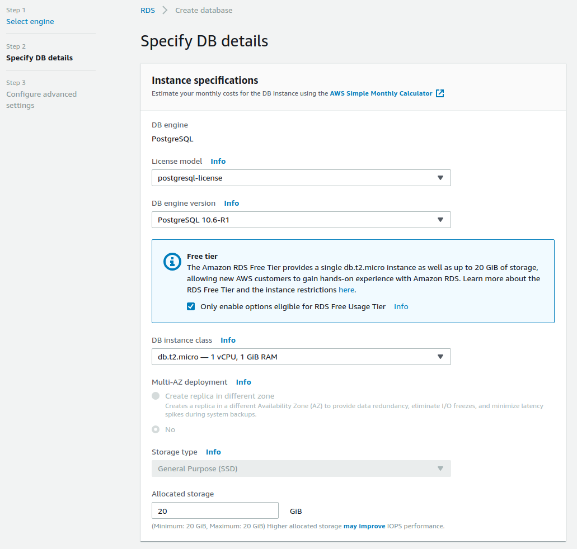Click Info link beside Free Usage Tier checkbox
Viewport: 577px width, 549px height.
pos(401,307)
